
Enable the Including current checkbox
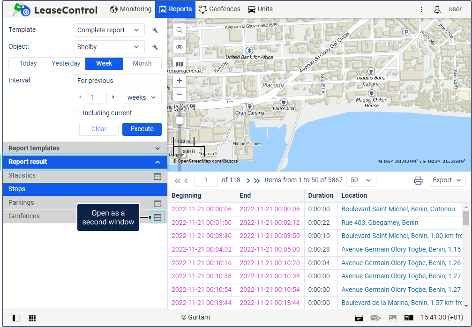click(76, 113)
